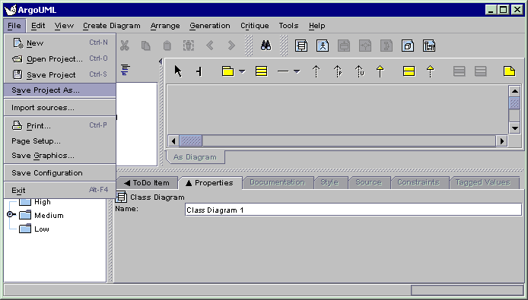Viewport: 528px width, 300px height.
Task: Select the plain dashed Dependency arrow
Action: [x=316, y=71]
